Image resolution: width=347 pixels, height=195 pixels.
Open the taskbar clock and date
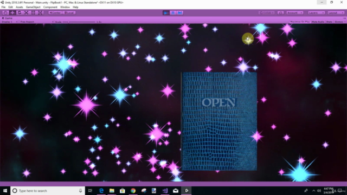click(x=328, y=191)
